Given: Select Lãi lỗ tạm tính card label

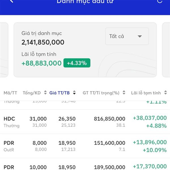Looking at the screenshot, I should pos(39,54).
